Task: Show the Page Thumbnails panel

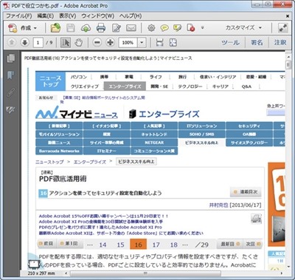Action: tap(11, 58)
